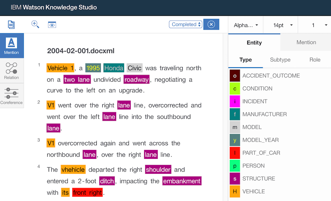The height and width of the screenshot is (201, 331).
Task: Click the orange H swatch for VEHICLE
Action: tap(235, 191)
